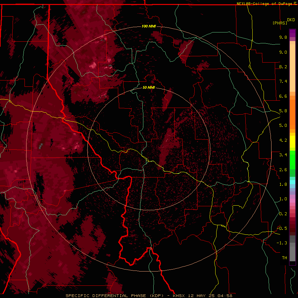Click the 7.4 legend value
The width and height of the screenshot is (298, 298).
pyautogui.click(x=283, y=81)
